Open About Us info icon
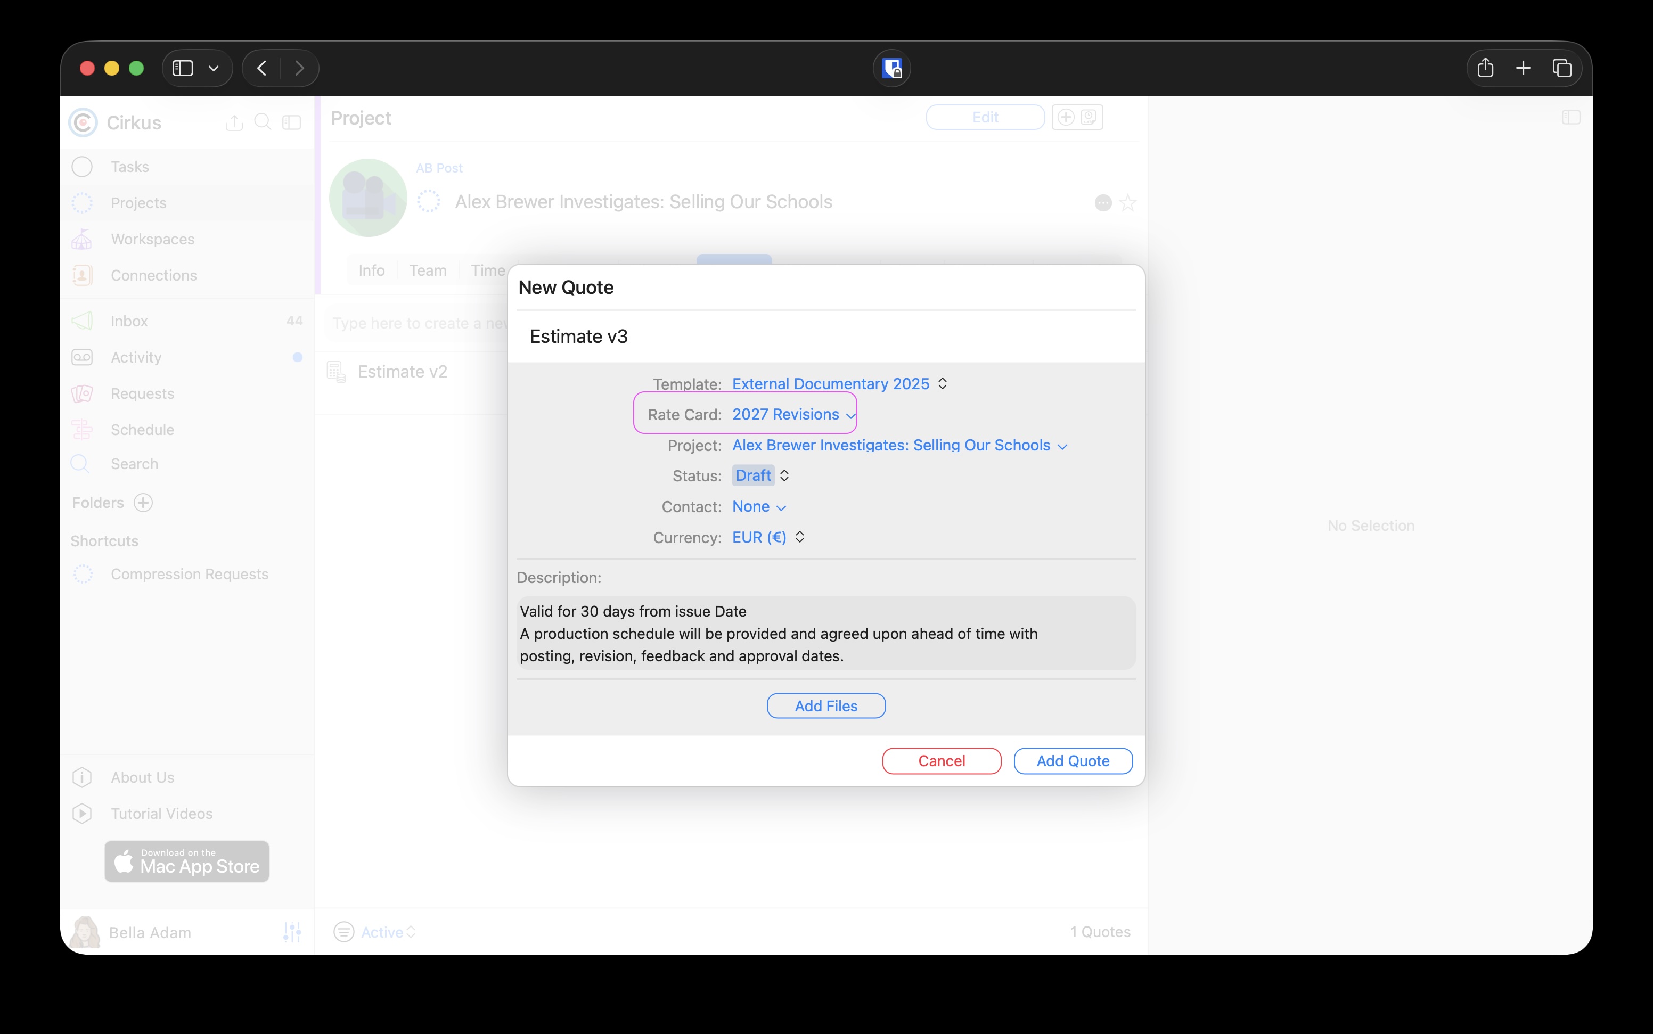The width and height of the screenshot is (1653, 1034). point(82,777)
